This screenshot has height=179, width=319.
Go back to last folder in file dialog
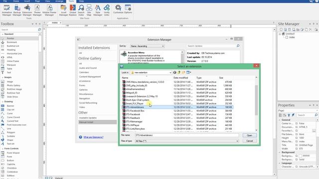coord(174,73)
